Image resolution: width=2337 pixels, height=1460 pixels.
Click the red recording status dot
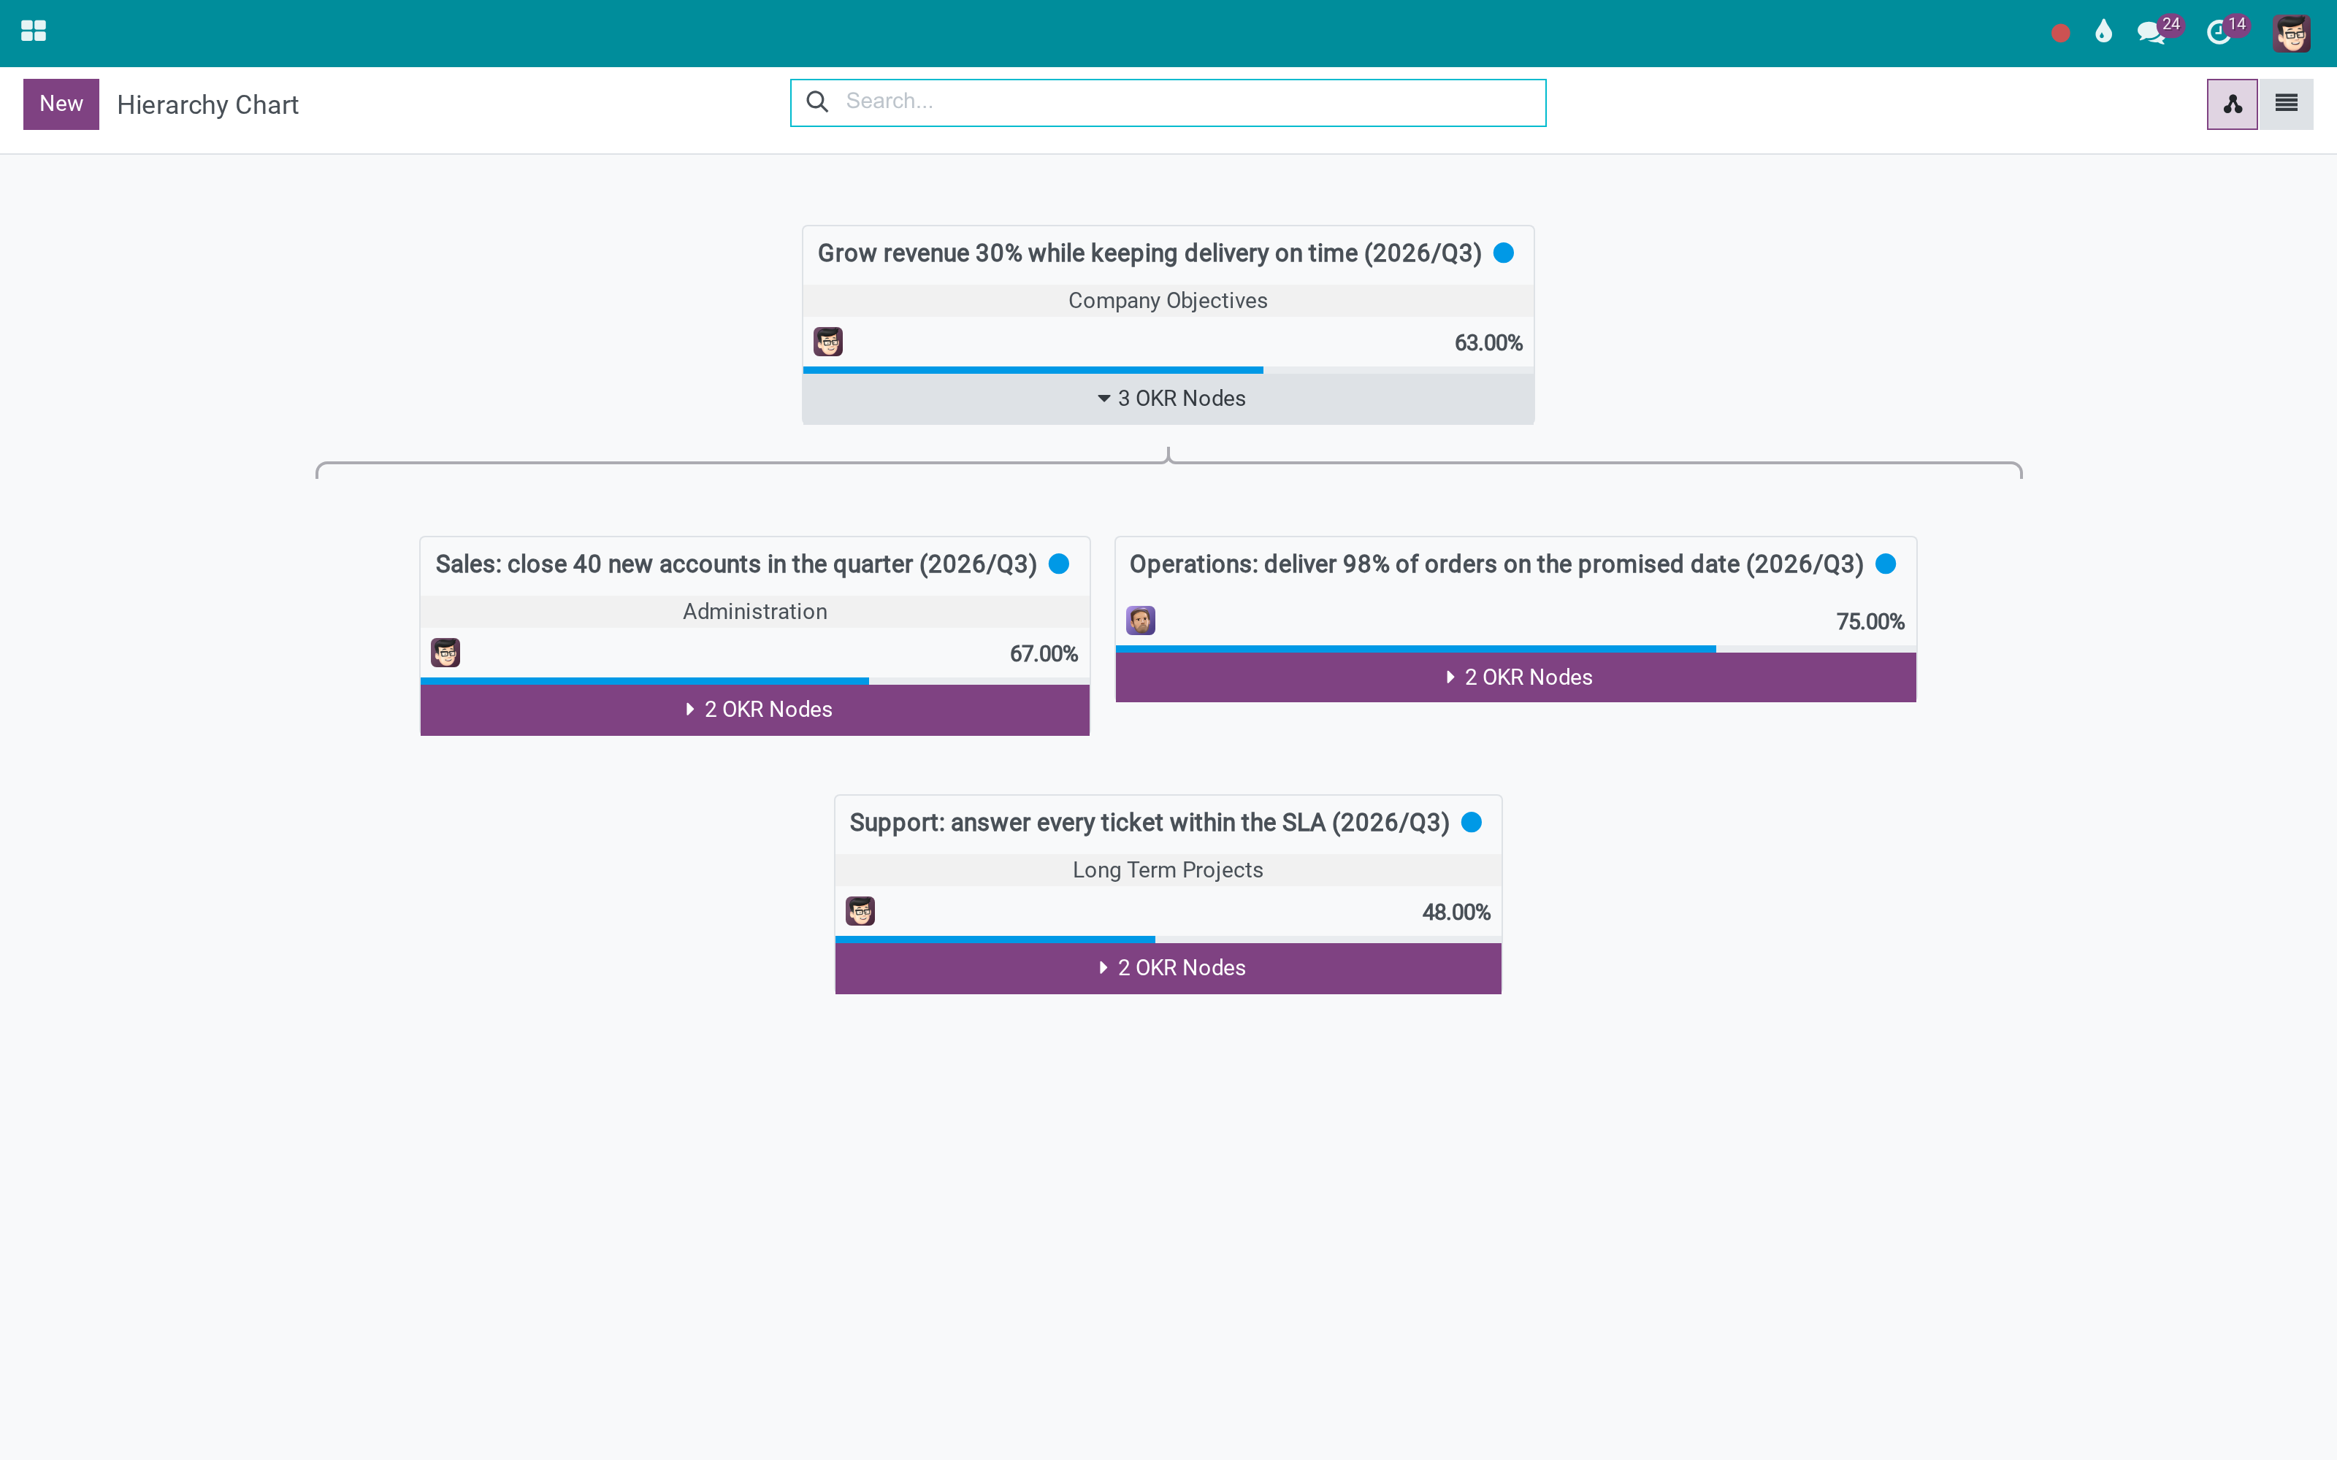coord(2059,34)
